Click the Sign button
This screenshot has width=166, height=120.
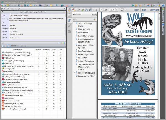(x=144, y=10)
